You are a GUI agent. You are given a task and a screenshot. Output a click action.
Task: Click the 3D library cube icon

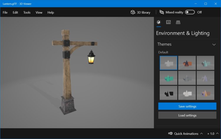point(133,12)
